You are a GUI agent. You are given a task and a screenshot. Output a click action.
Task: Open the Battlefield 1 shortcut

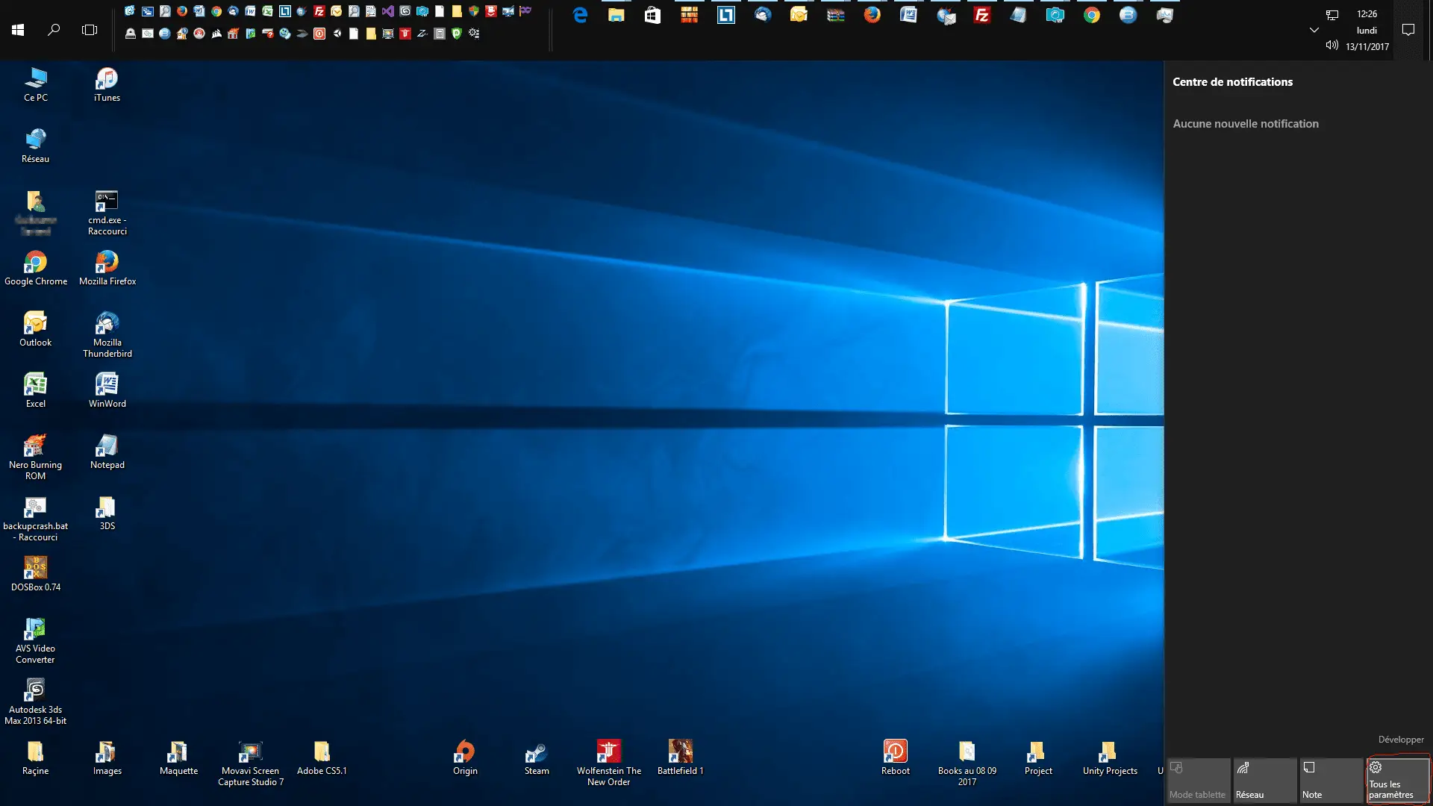point(680,757)
